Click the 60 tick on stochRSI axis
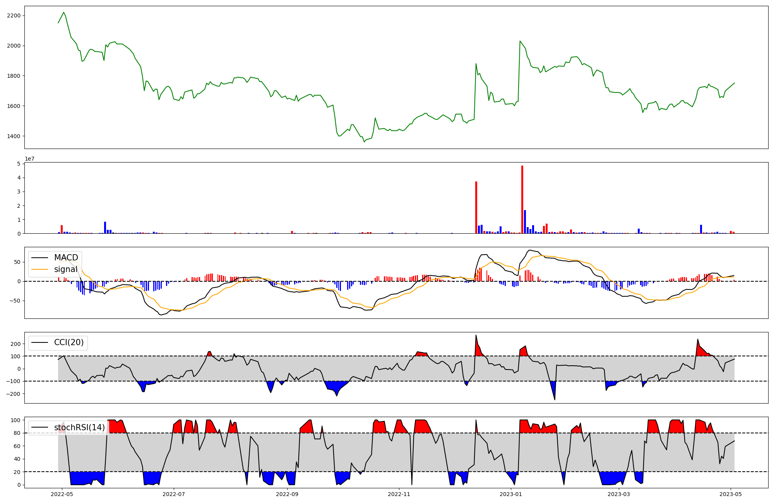The image size is (774, 503). (x=17, y=446)
